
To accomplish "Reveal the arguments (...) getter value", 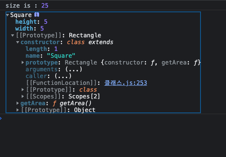I will 73,69.
